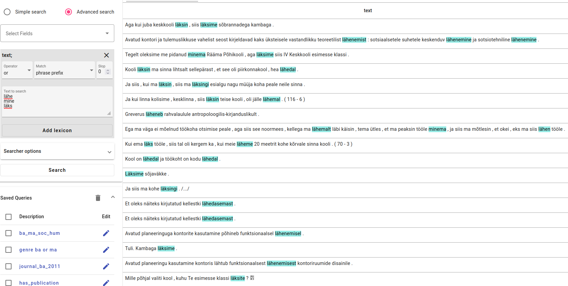Open the Operator dropdown set to or
Image resolution: width=568 pixels, height=286 pixels.
[17, 70]
